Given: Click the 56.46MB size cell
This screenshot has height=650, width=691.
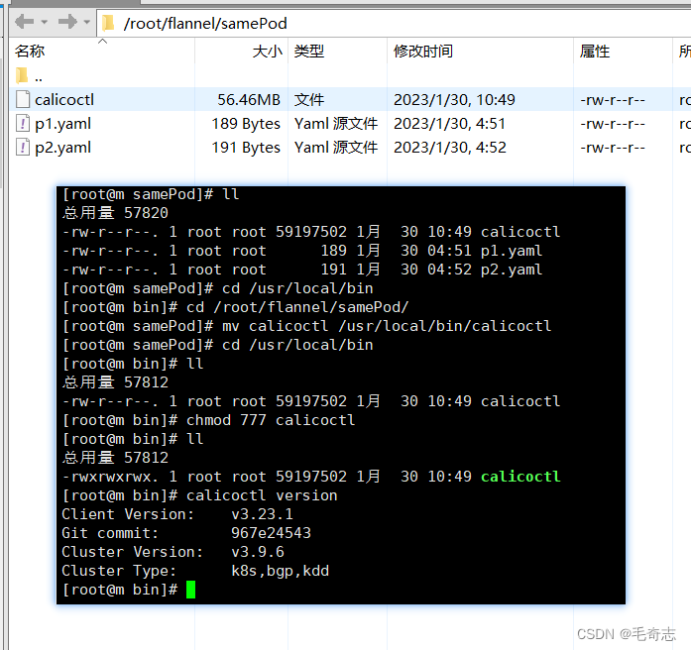Looking at the screenshot, I should (x=249, y=99).
